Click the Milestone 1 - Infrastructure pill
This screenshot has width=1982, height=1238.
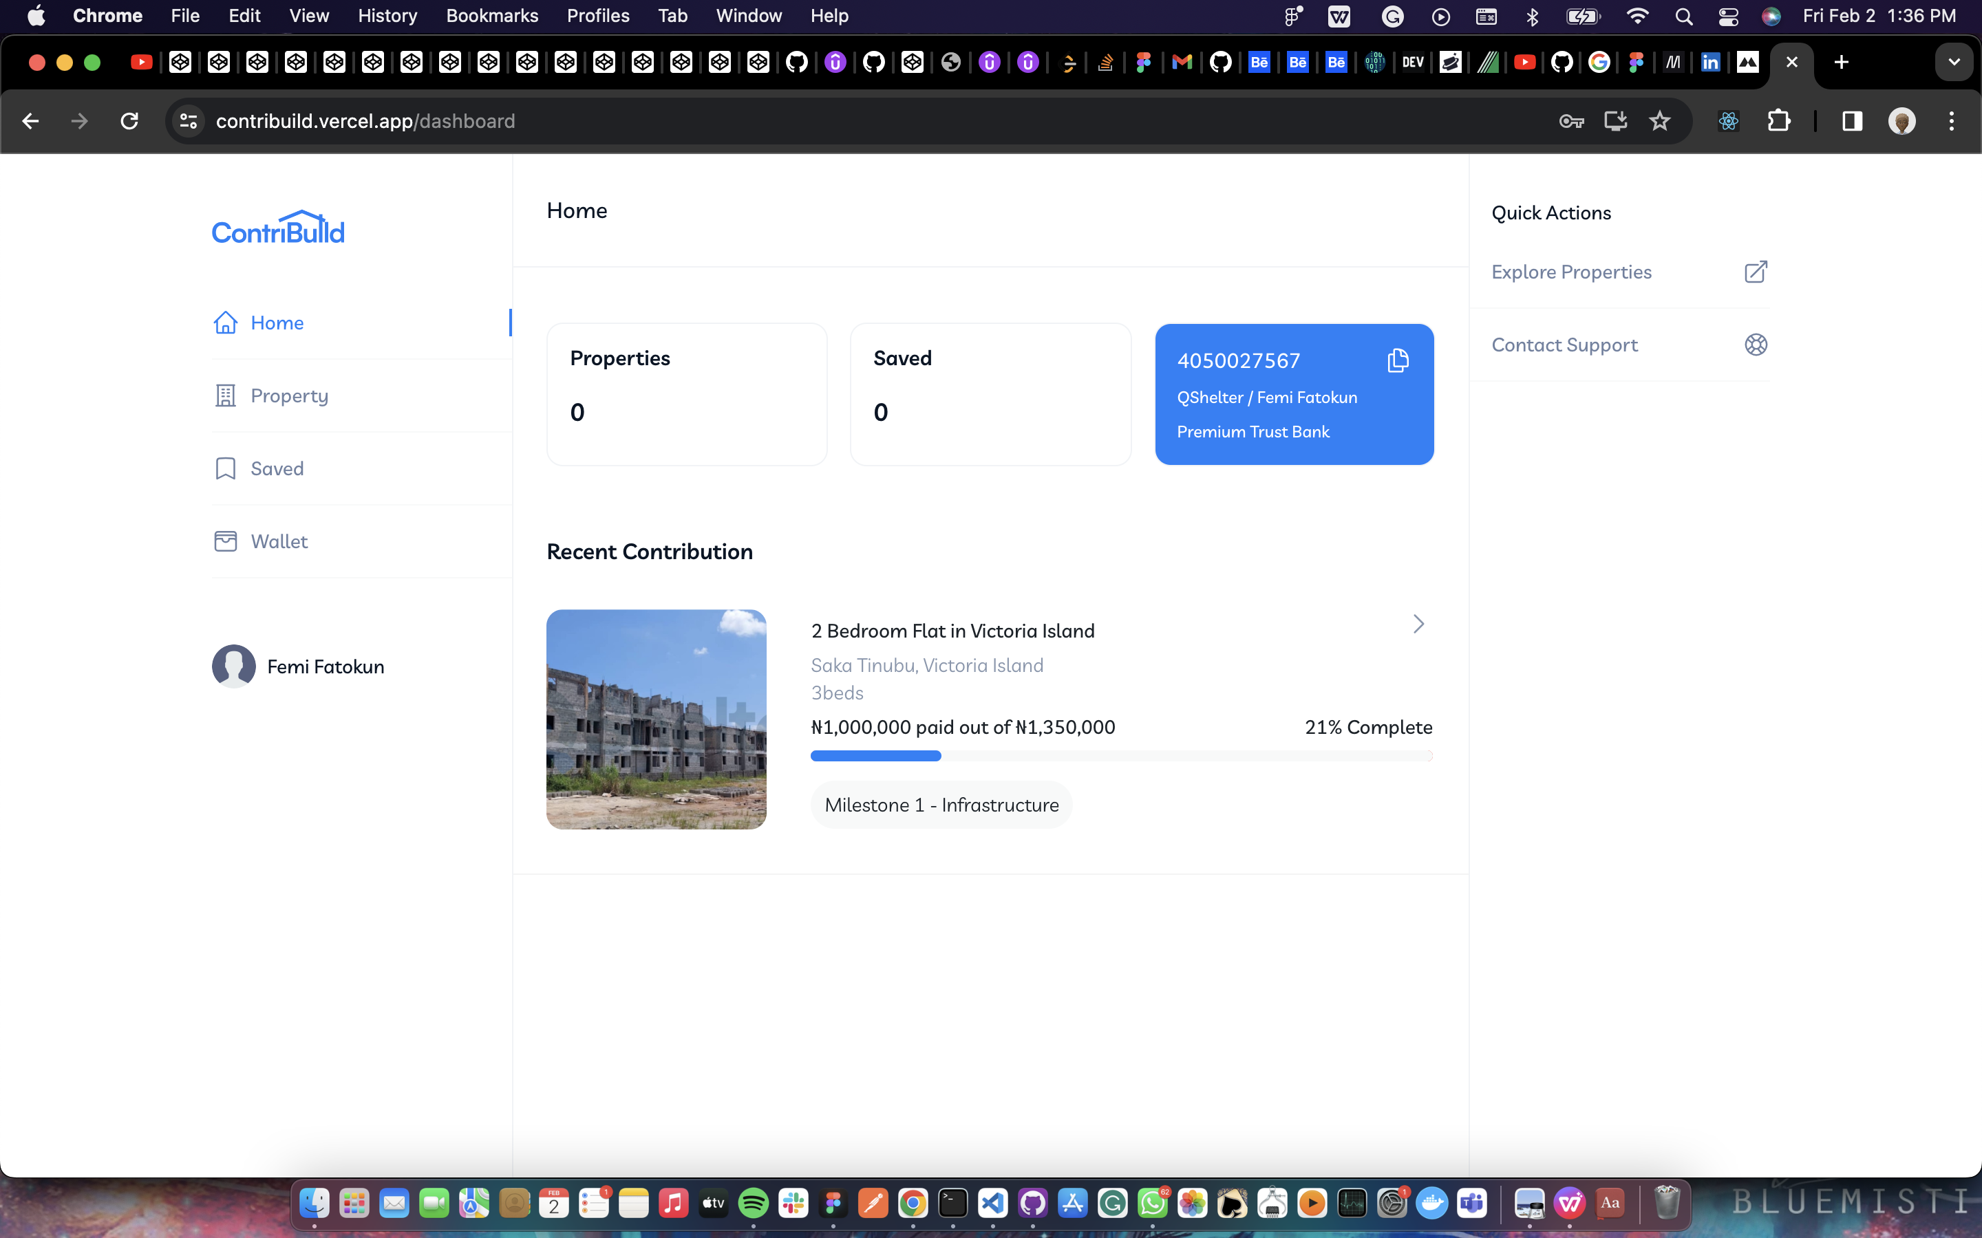coord(941,805)
